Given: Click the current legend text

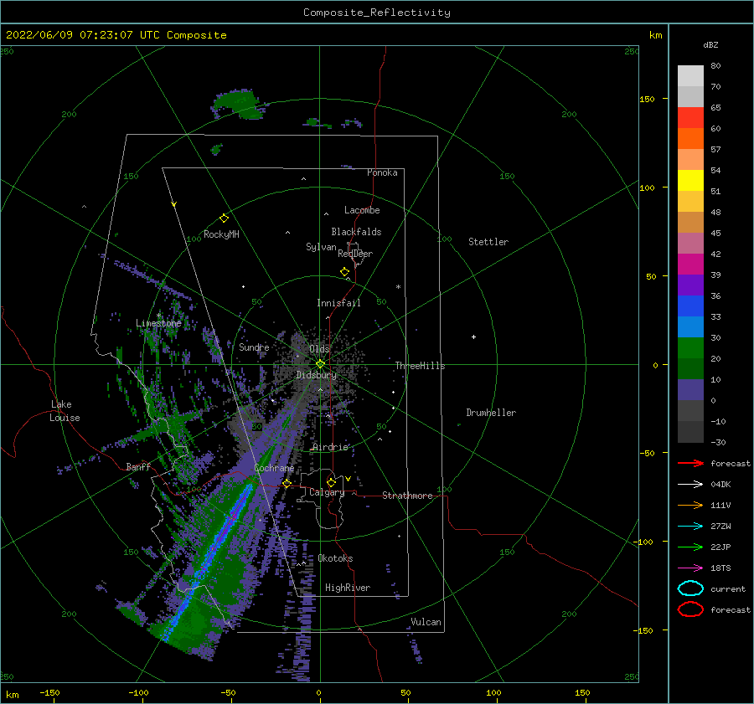Looking at the screenshot, I should click(728, 588).
